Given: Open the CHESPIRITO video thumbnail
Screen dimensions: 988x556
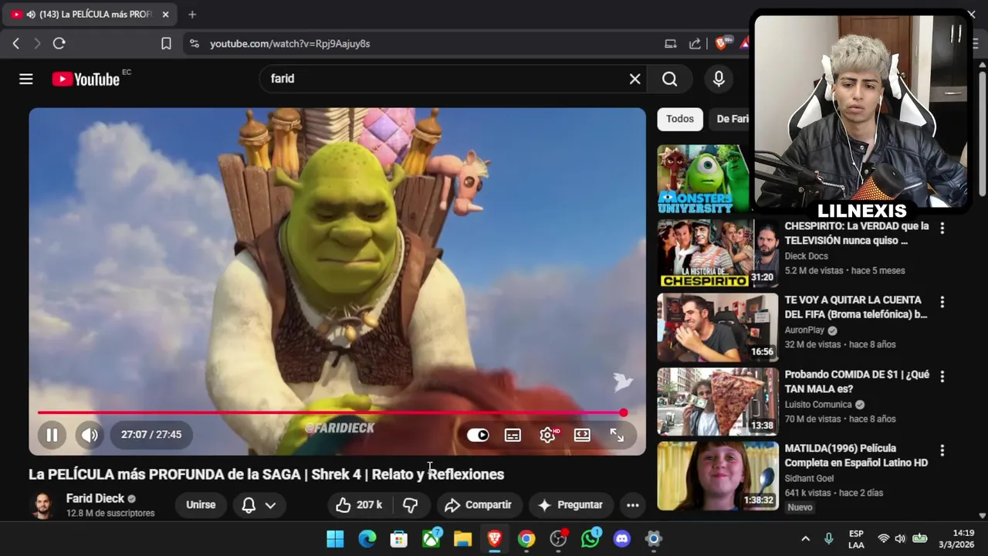Looking at the screenshot, I should (x=718, y=253).
